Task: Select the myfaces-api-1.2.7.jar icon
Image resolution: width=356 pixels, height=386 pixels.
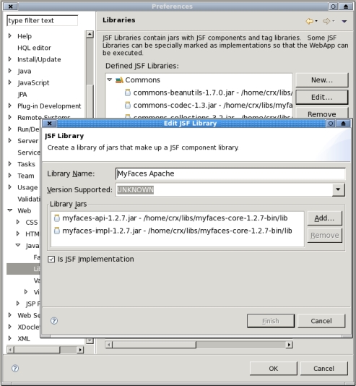Action: 57,218
